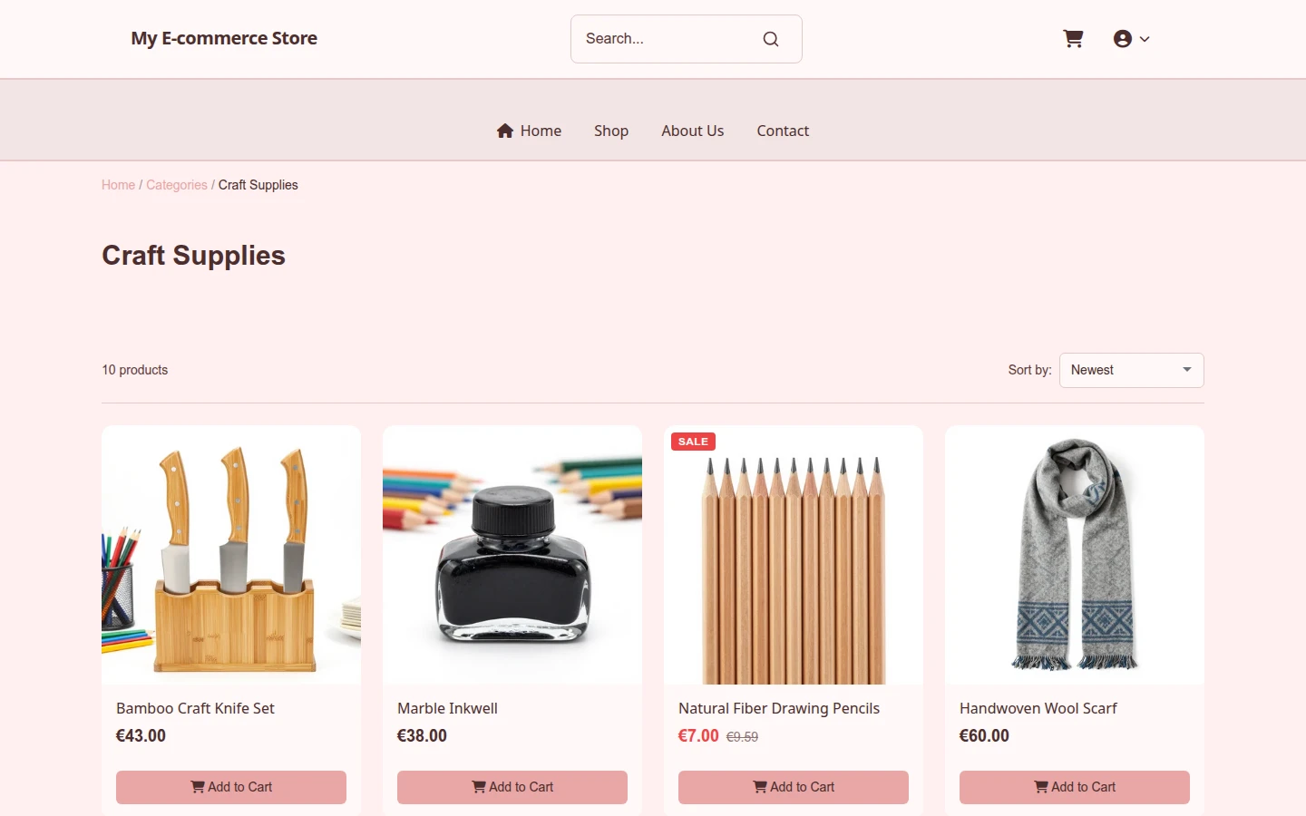Expand the Sort by Newest dropdown
Screen dimensions: 1306x816
1132,370
